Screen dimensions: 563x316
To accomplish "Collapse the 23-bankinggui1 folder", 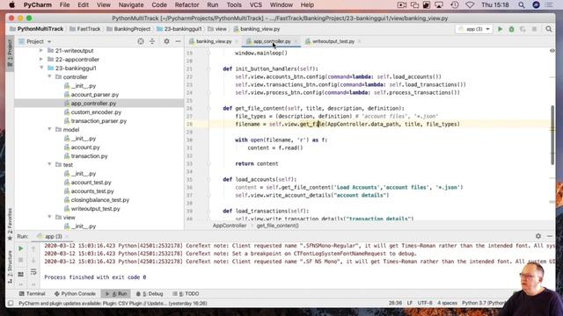I will [x=41, y=68].
